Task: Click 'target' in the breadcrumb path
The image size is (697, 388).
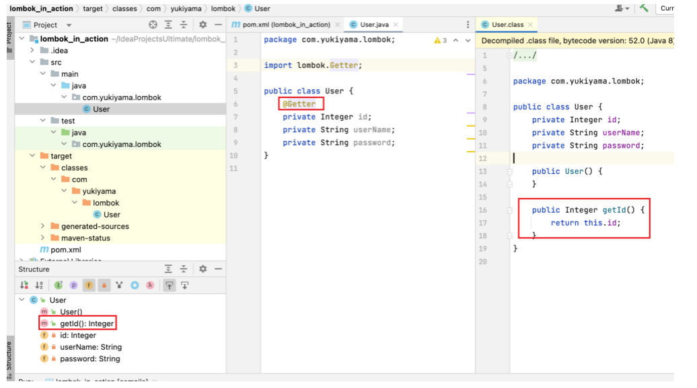Action: (x=92, y=9)
